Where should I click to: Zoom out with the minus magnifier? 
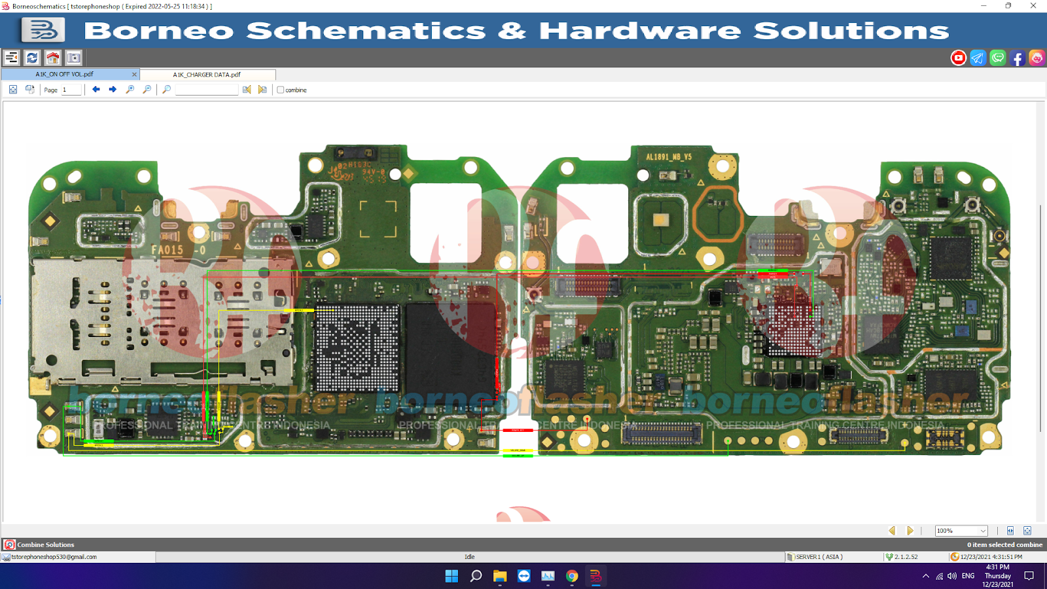pyautogui.click(x=147, y=90)
